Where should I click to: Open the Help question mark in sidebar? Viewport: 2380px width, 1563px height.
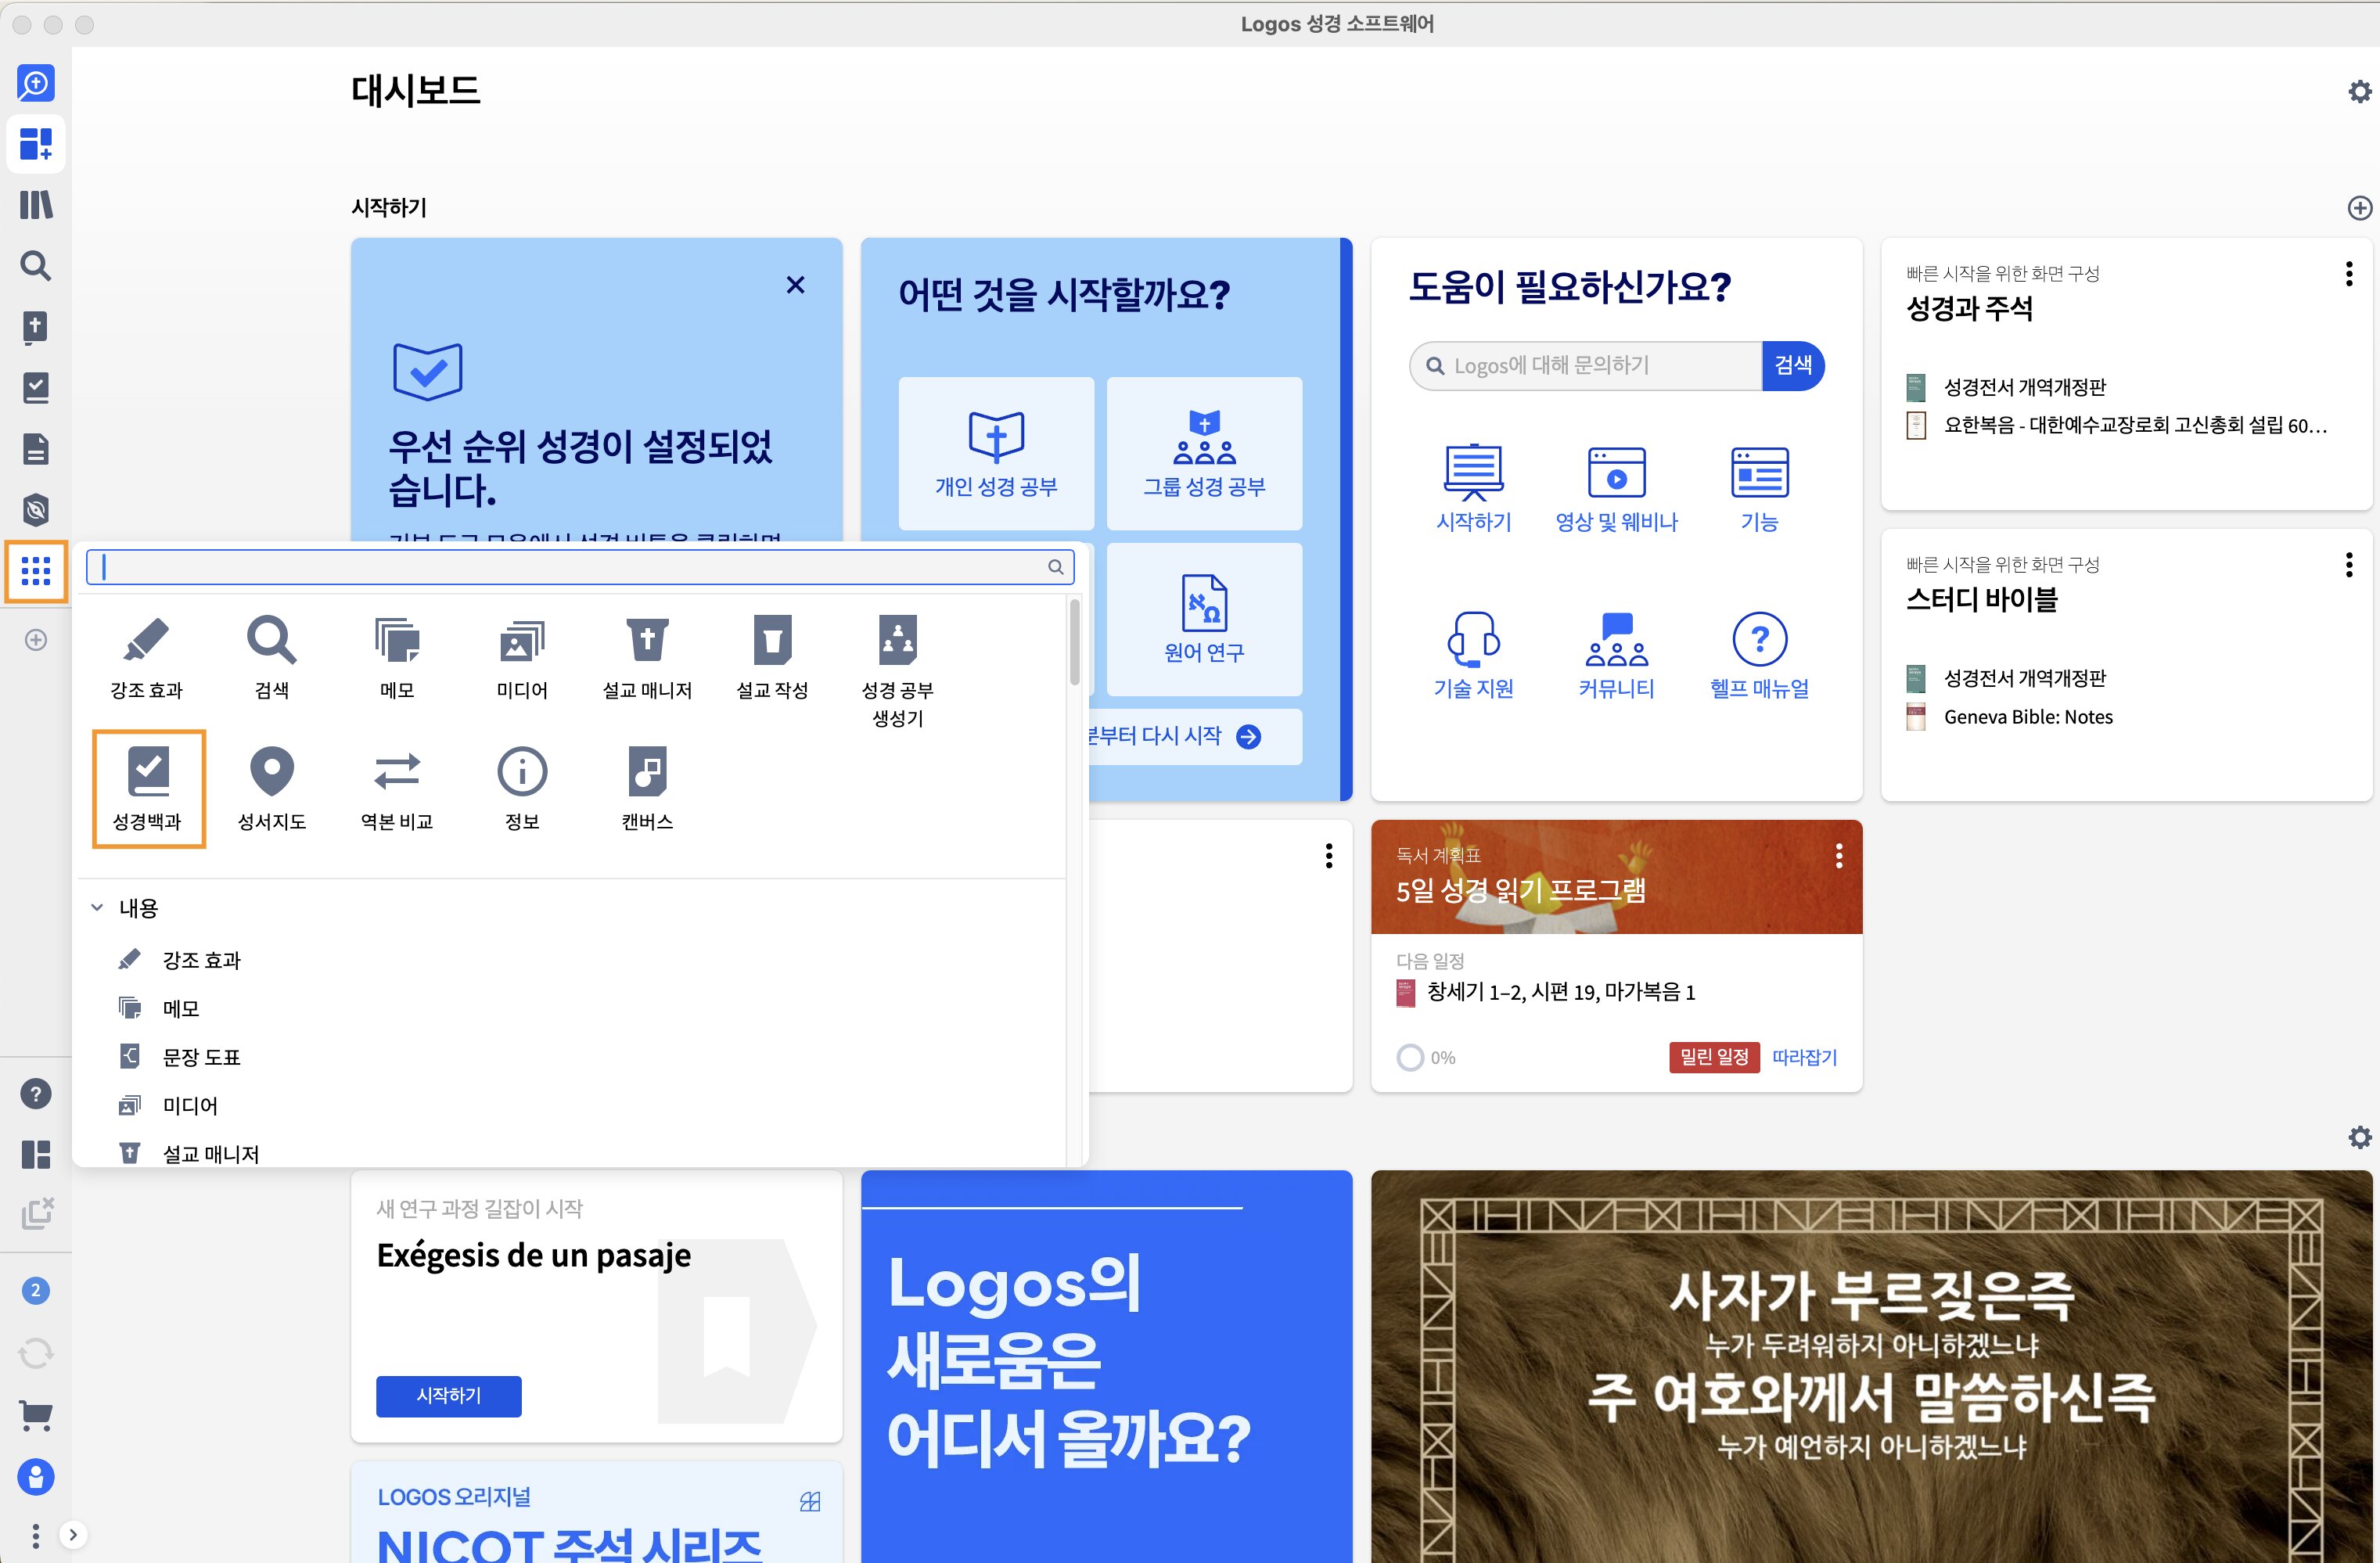36,1093
